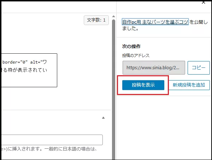Click the 投稿を表示 button
The height and width of the screenshot is (160, 212).
tap(143, 85)
